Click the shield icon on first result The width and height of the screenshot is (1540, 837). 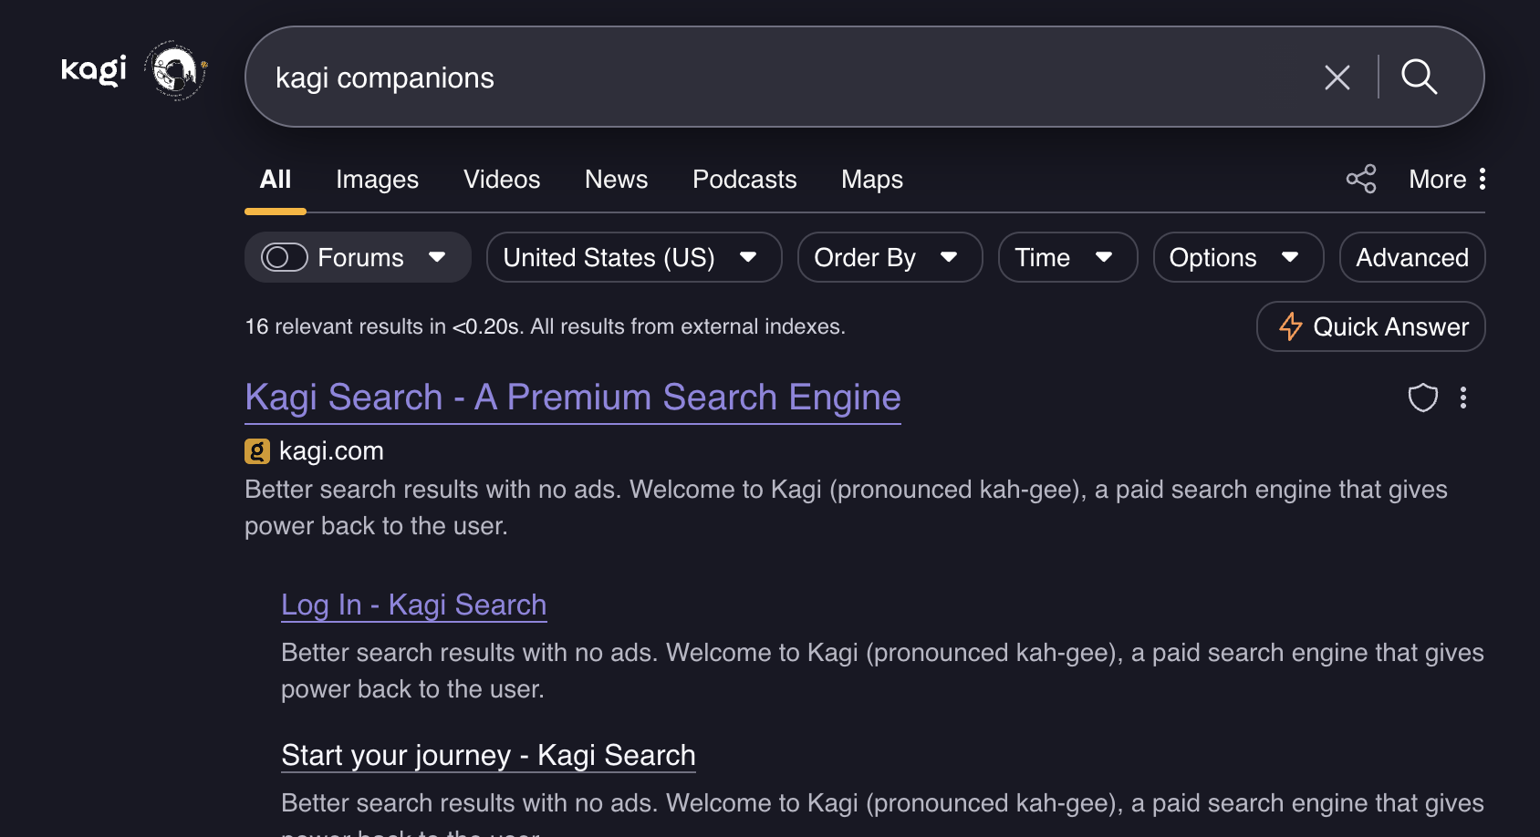(x=1422, y=398)
